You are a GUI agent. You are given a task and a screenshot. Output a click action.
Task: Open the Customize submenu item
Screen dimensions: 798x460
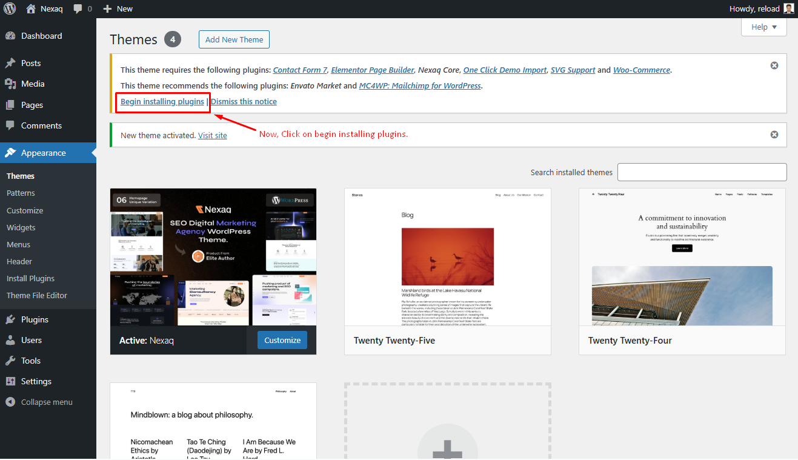[x=25, y=210]
